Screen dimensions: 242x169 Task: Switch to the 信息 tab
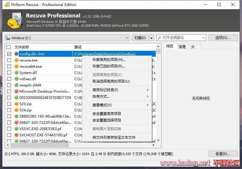pos(182,47)
